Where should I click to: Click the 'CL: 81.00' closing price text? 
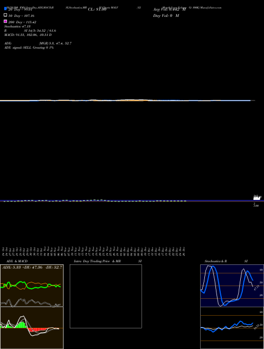coord(97,10)
